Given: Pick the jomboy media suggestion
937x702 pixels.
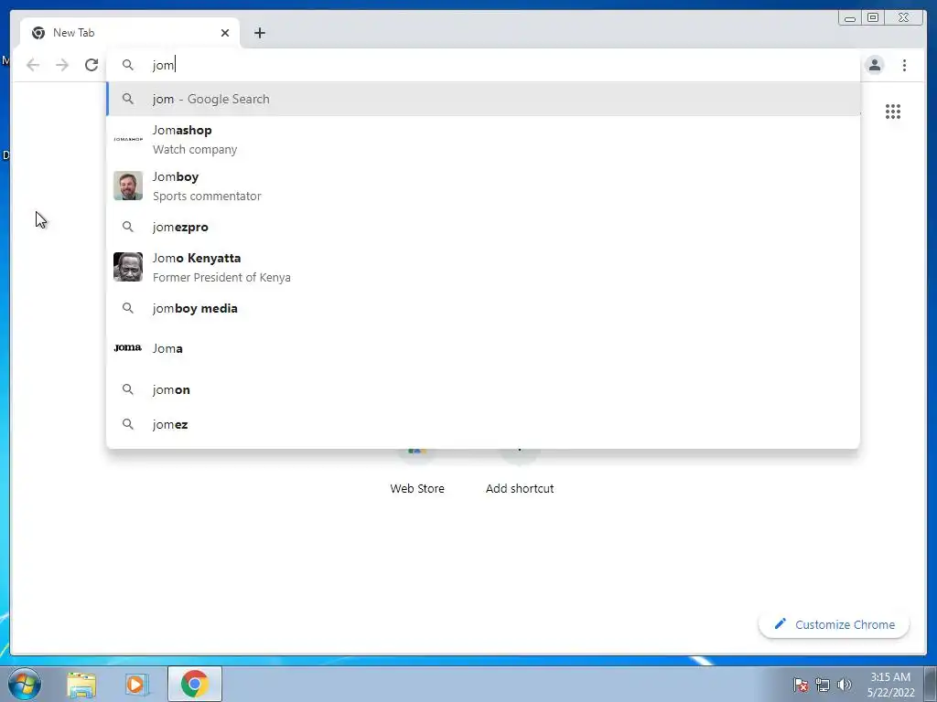Looking at the screenshot, I should [x=483, y=308].
